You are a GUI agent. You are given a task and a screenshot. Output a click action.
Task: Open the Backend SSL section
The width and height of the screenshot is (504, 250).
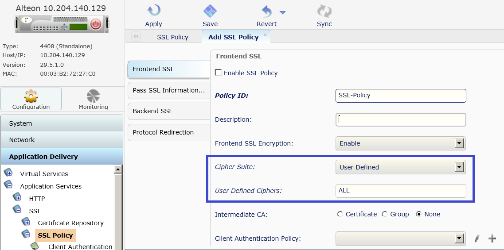[x=169, y=111]
